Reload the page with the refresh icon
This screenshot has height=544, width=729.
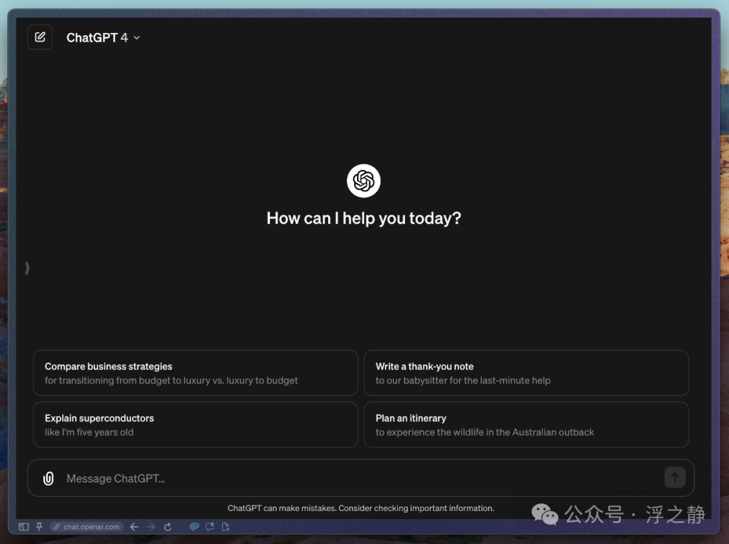point(168,527)
